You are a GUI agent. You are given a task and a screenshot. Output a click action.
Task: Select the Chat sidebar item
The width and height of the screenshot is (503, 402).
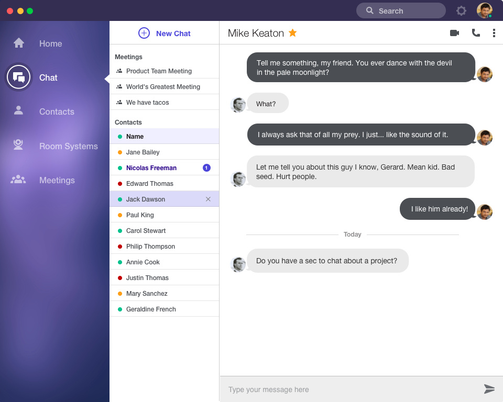48,77
